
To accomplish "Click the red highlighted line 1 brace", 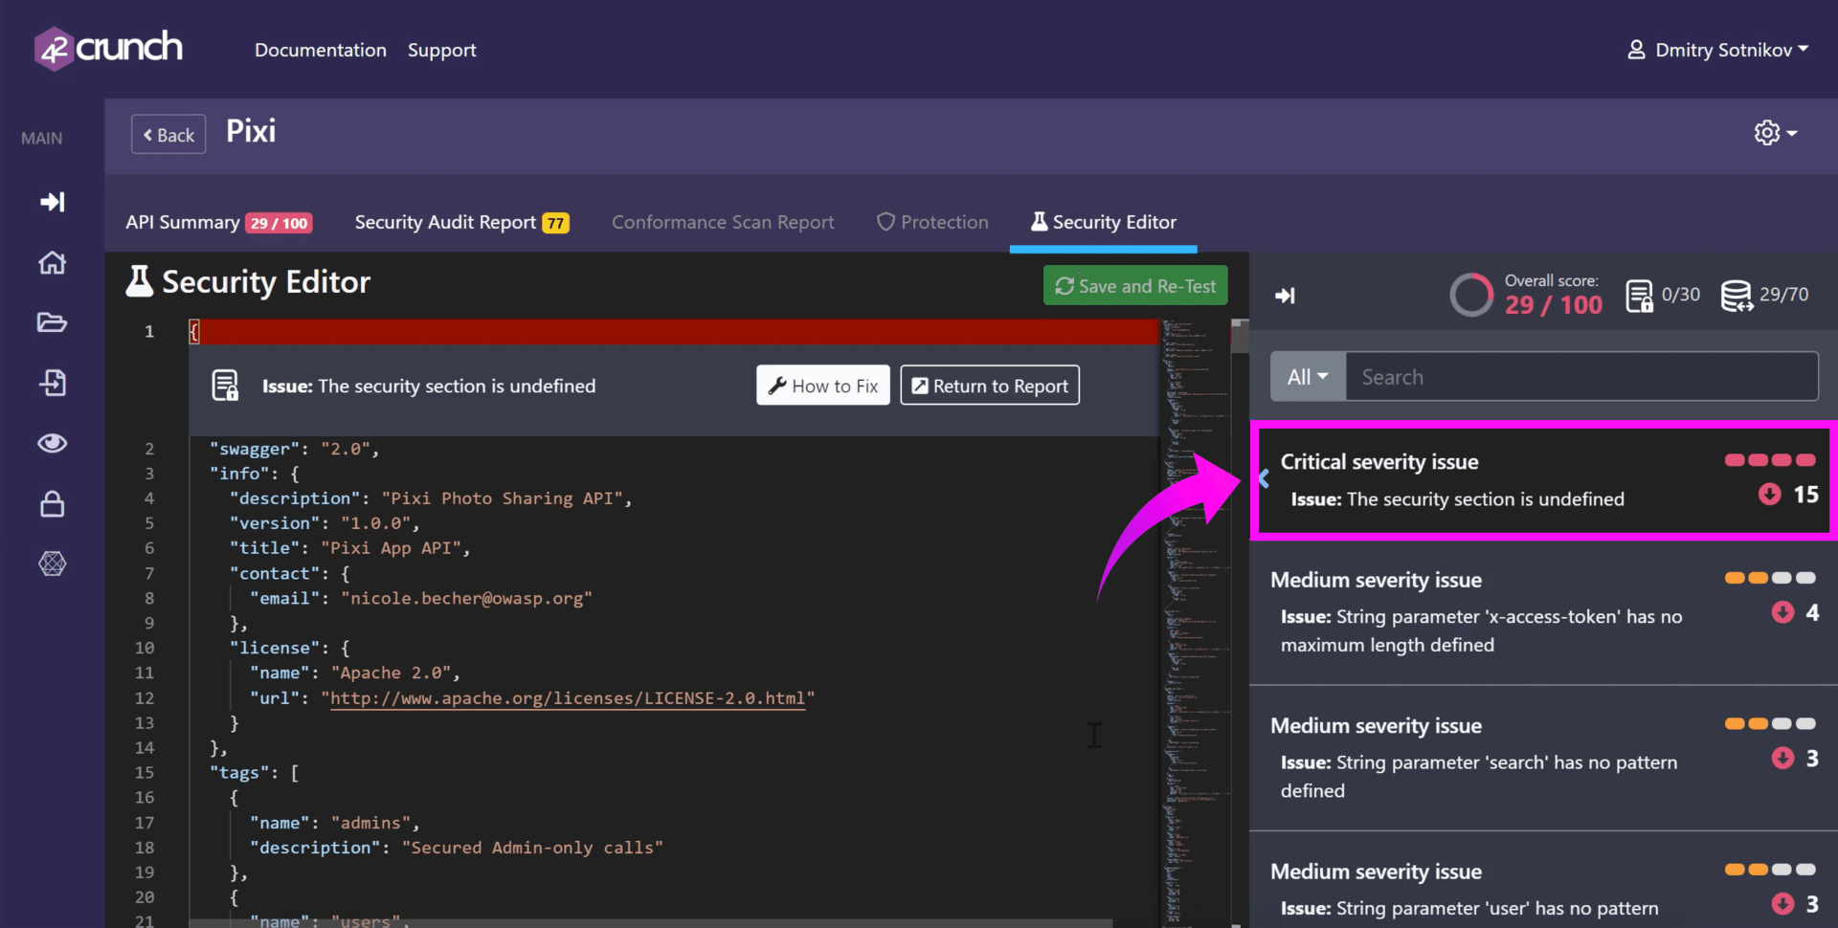I will (x=194, y=332).
